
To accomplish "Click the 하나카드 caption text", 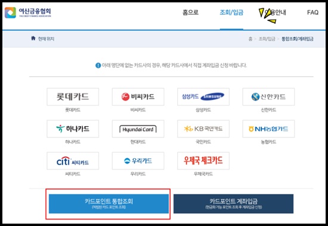I will click(x=73, y=142).
